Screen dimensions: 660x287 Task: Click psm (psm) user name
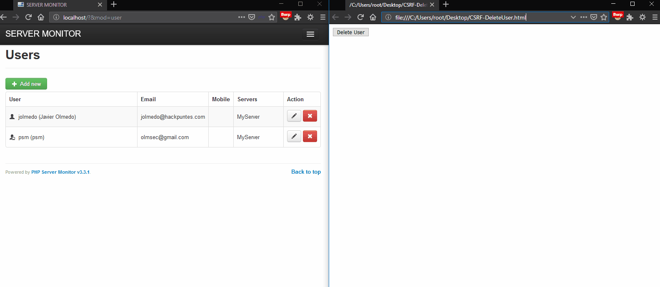click(31, 137)
